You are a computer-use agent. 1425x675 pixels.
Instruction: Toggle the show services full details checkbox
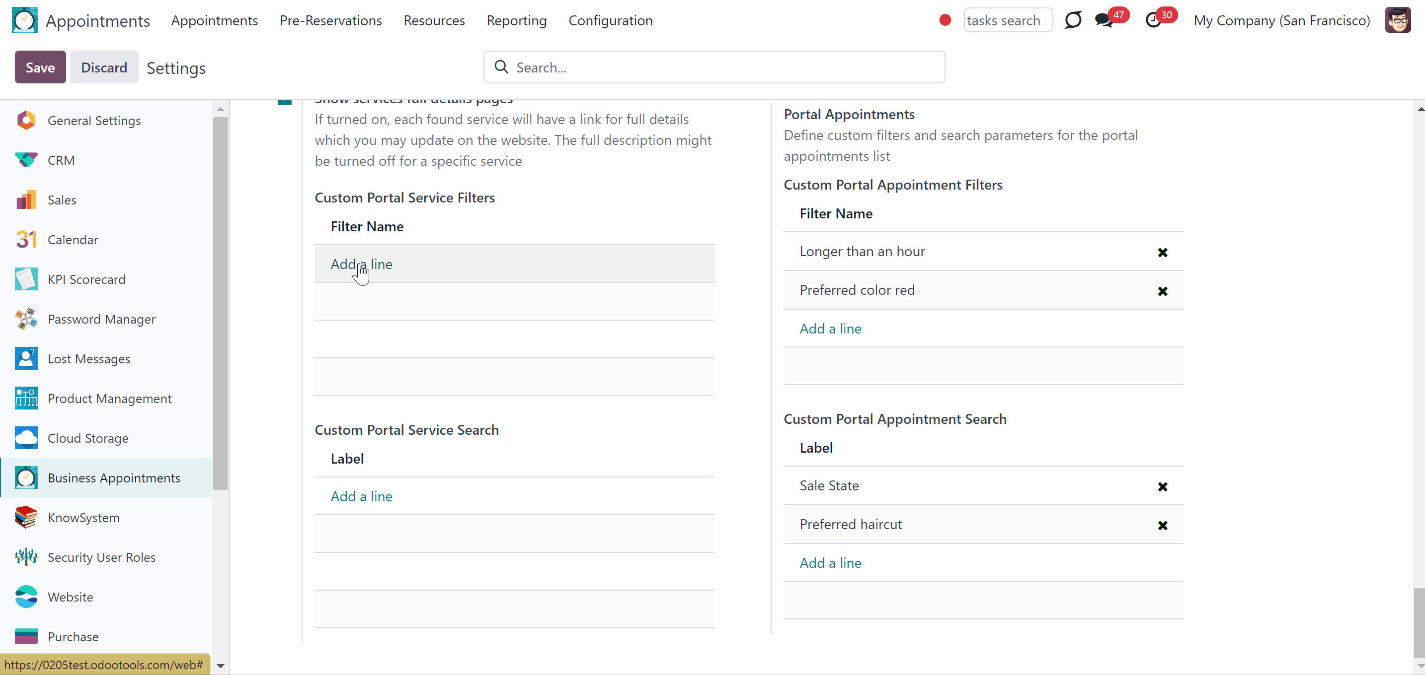pos(284,102)
